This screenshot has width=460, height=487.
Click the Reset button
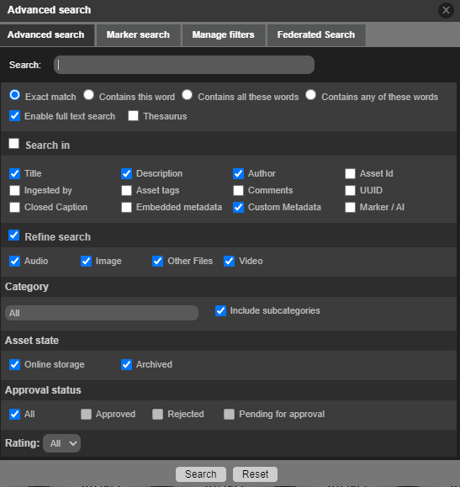coord(255,474)
